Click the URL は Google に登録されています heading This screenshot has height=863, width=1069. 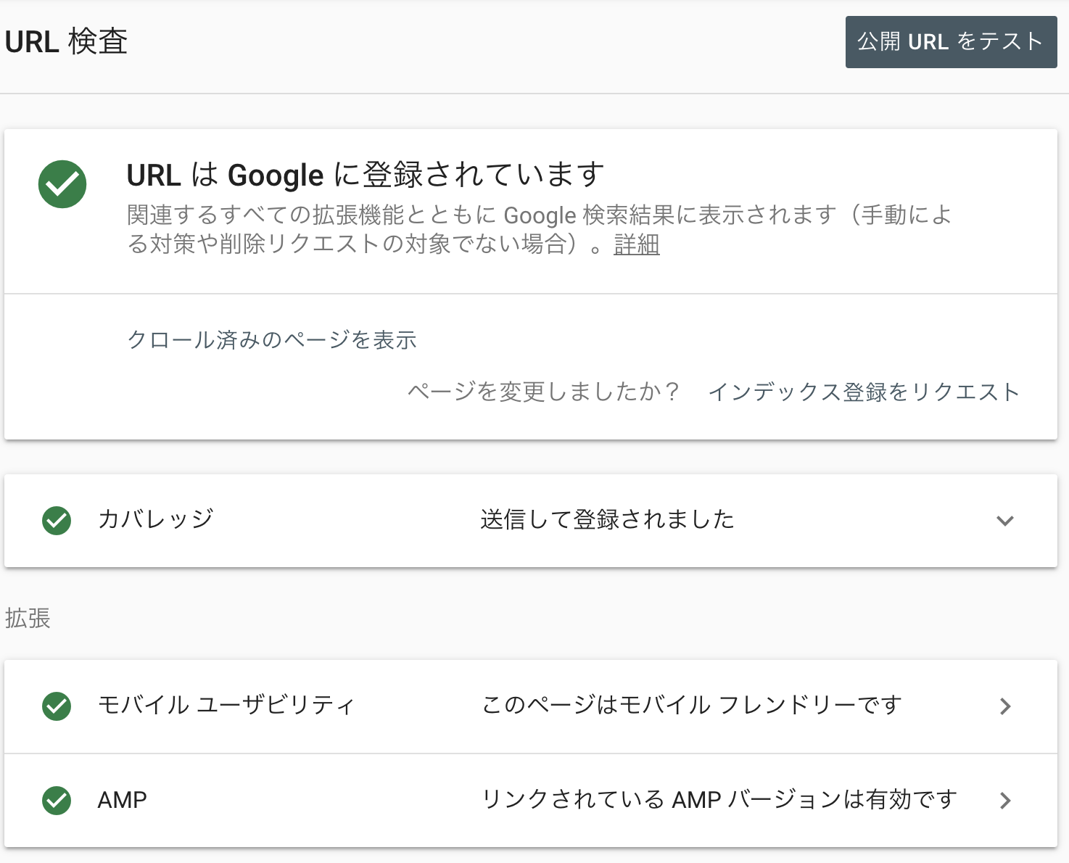[366, 175]
